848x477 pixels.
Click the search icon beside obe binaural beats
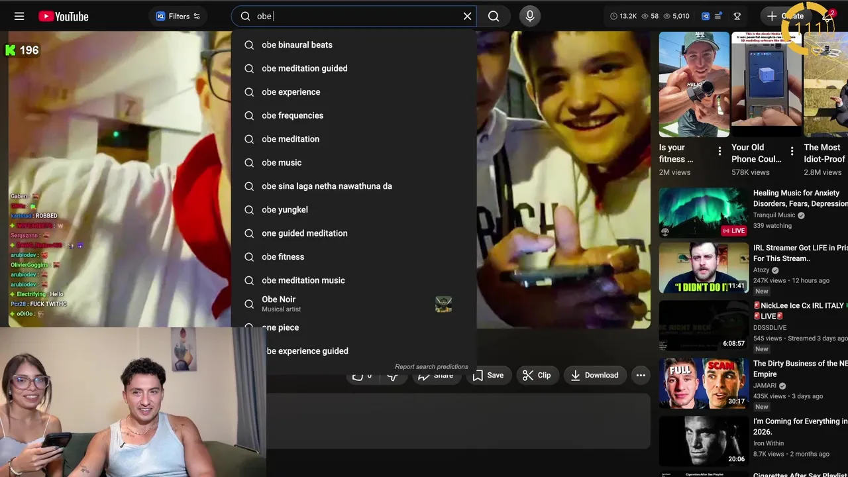[x=249, y=45]
